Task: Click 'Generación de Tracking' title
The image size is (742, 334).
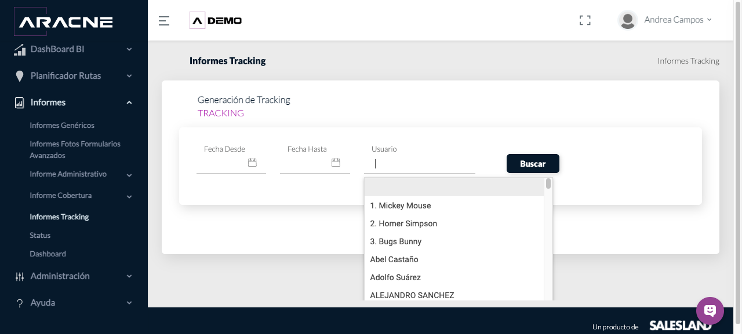Action: point(244,100)
